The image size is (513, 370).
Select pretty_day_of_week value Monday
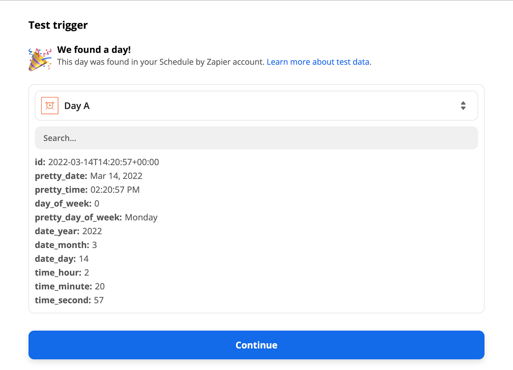click(141, 217)
